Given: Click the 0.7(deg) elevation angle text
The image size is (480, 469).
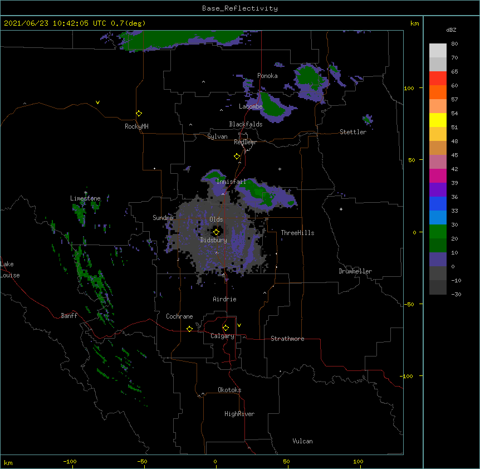Looking at the screenshot, I should [x=128, y=23].
